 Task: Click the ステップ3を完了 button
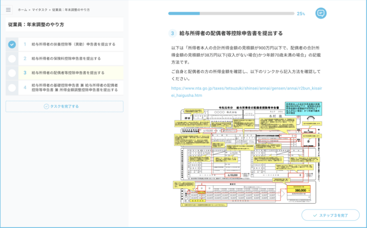[330, 215]
